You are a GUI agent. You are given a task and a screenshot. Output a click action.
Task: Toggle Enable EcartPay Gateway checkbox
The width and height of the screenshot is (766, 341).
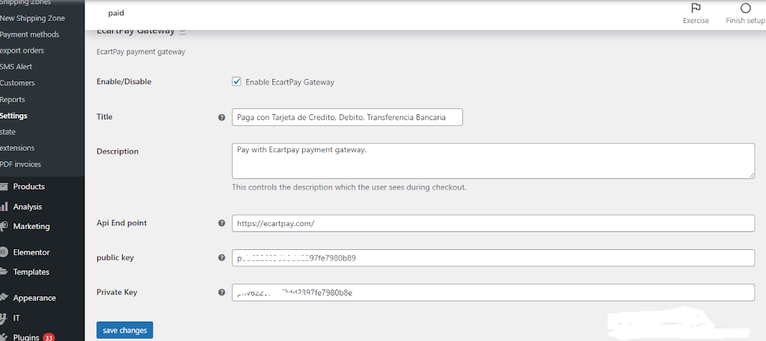tap(236, 82)
